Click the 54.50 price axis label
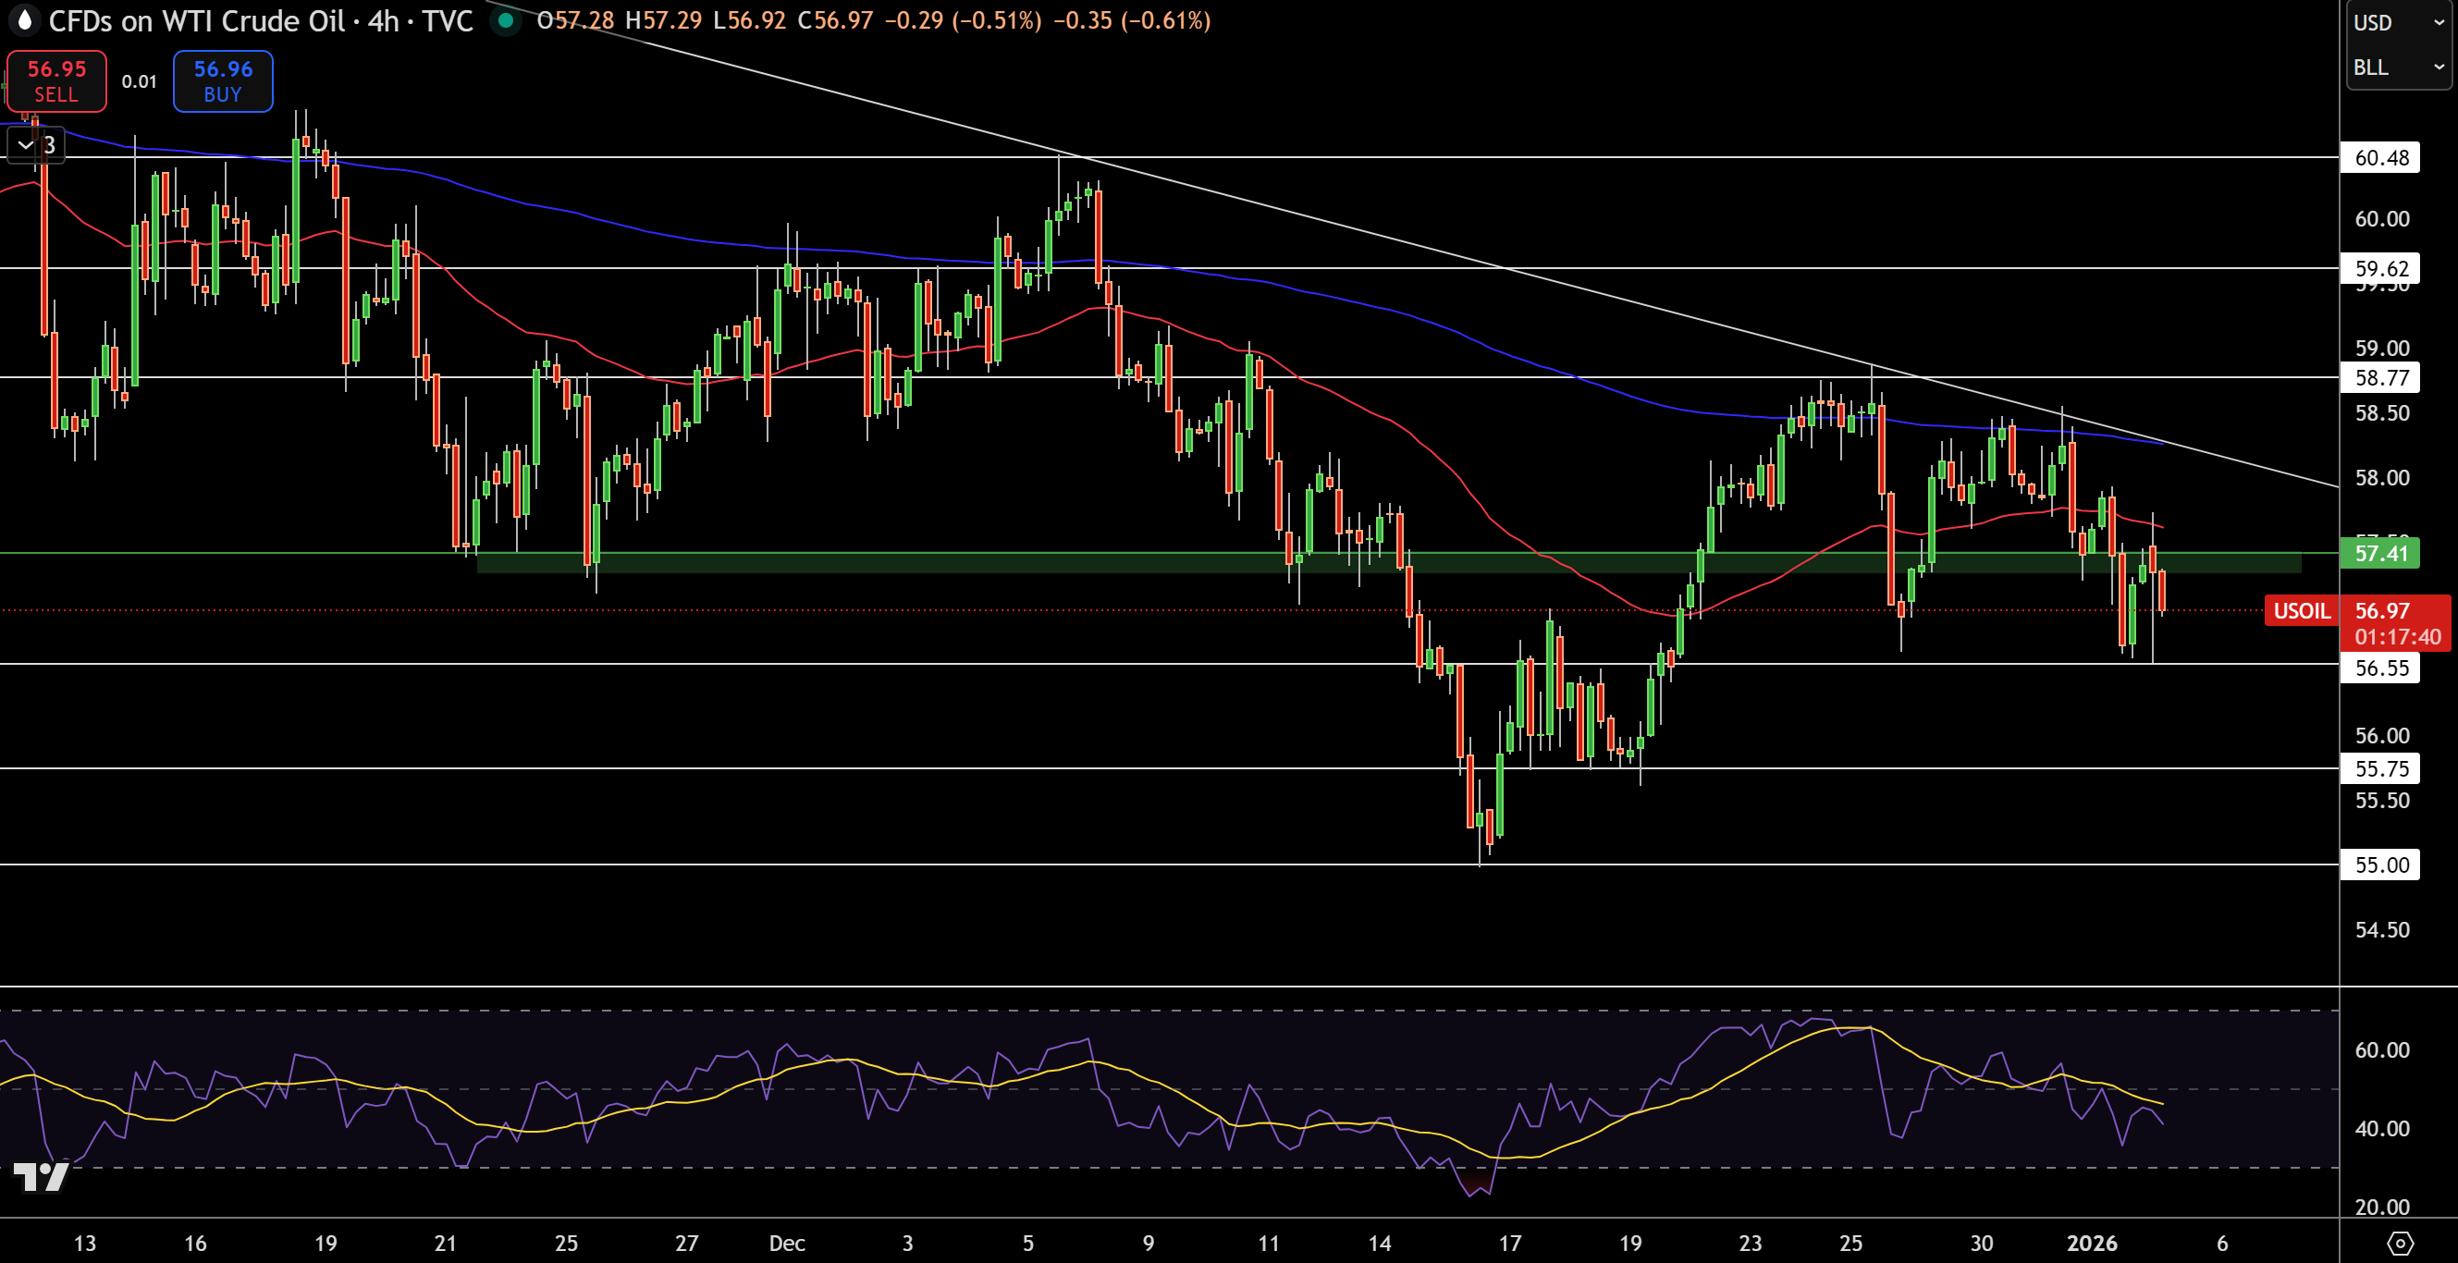Image resolution: width=2458 pixels, height=1263 pixels. pyautogui.click(x=2381, y=929)
